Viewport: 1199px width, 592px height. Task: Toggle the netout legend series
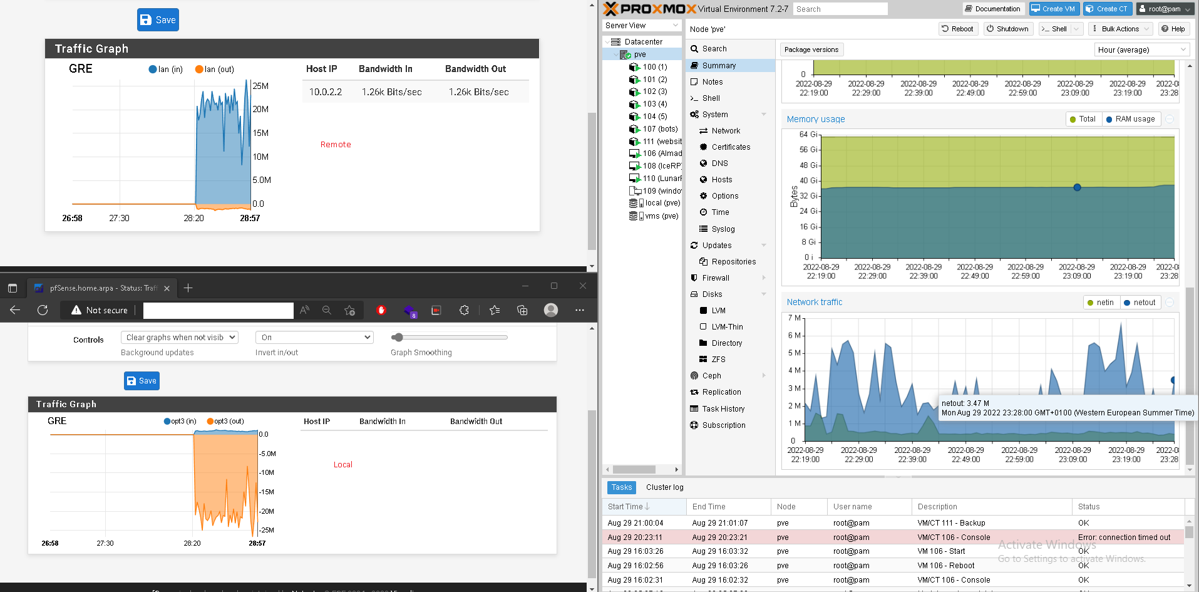point(1140,303)
